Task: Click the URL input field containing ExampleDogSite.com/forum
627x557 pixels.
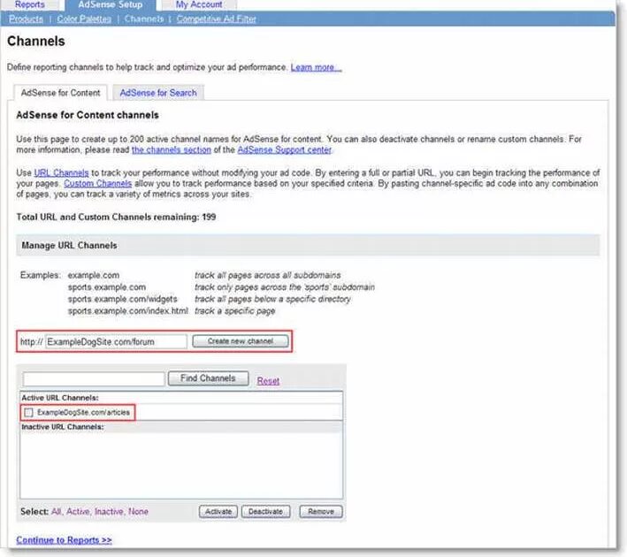Action: pos(116,342)
